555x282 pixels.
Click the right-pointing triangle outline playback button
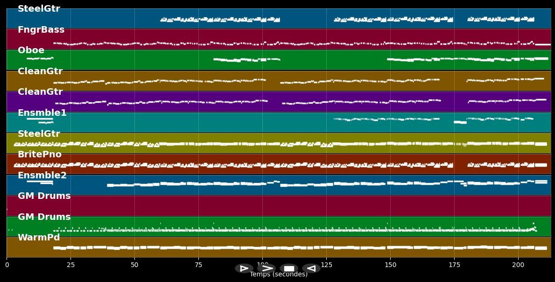(244, 268)
